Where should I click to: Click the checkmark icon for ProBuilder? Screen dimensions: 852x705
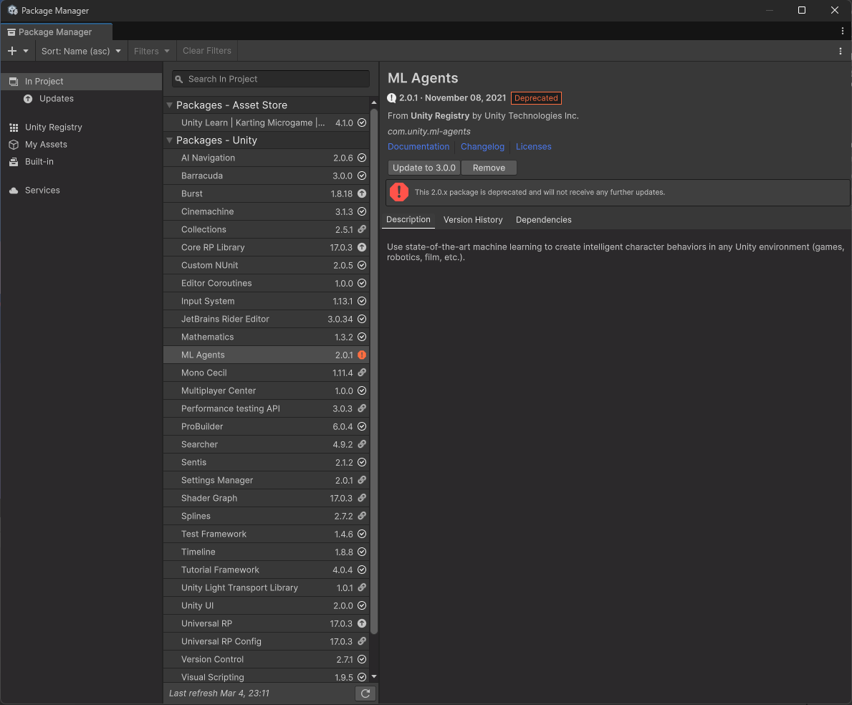click(362, 427)
